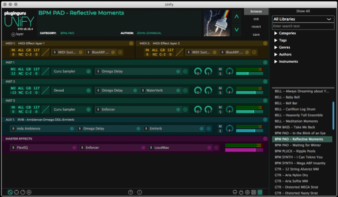Mute the INST 1 layer
This screenshot has width=338, height=197.
[x=220, y=69]
